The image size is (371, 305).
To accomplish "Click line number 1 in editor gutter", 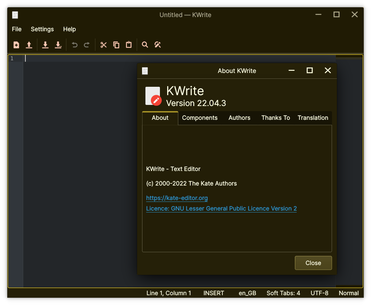I will (x=12, y=58).
